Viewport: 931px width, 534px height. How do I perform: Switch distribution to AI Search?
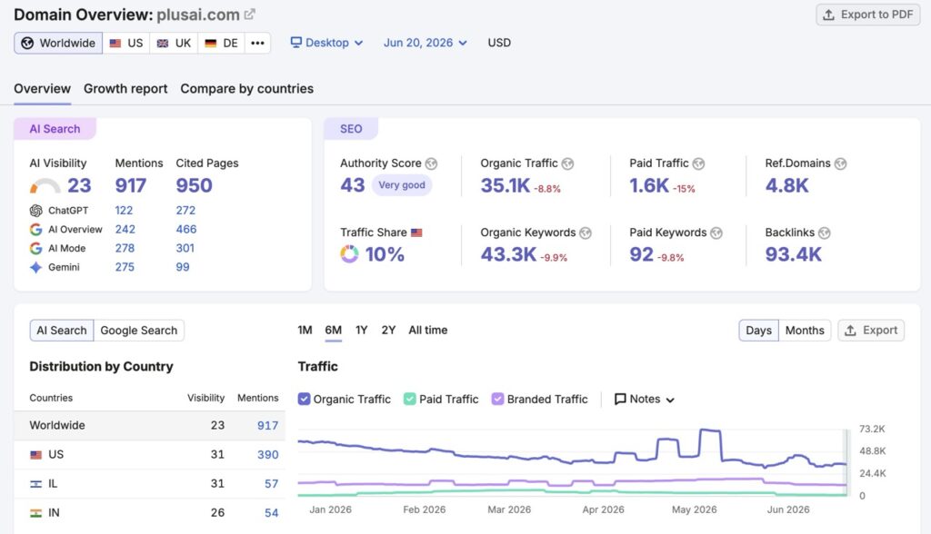[x=62, y=331]
